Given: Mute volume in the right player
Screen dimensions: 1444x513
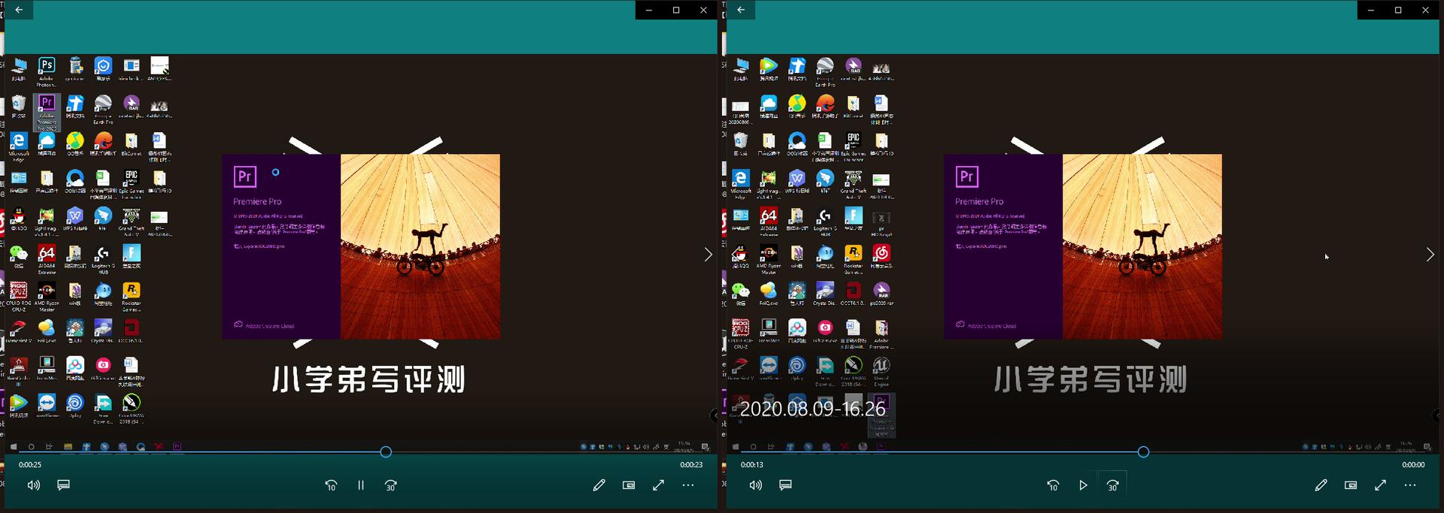Looking at the screenshot, I should (x=756, y=485).
